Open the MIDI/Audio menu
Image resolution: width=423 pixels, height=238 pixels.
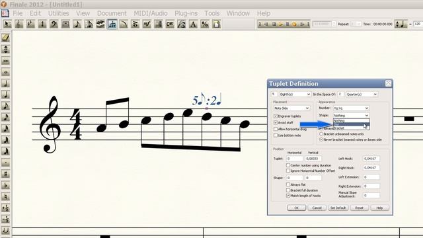(x=151, y=13)
